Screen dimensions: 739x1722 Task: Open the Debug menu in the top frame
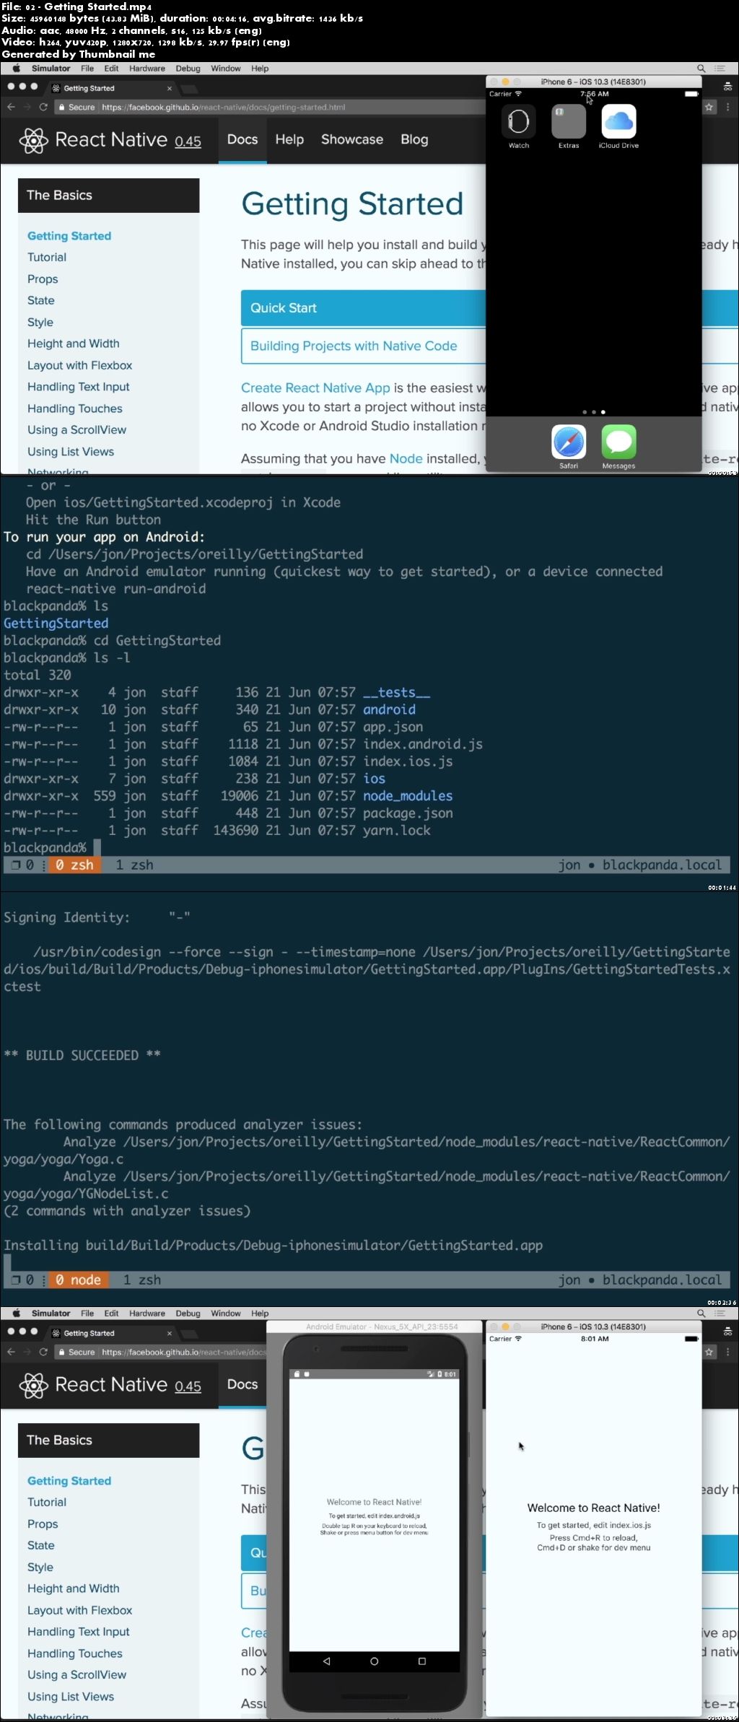point(188,69)
